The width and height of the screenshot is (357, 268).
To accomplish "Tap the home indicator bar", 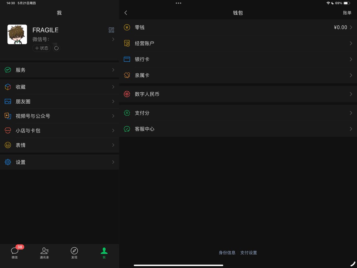I will (x=178, y=265).
